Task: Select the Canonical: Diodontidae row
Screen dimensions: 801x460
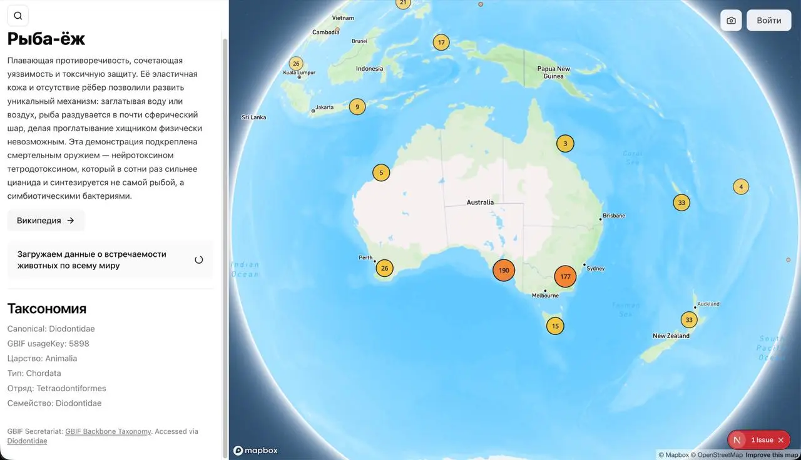Action: pos(51,329)
